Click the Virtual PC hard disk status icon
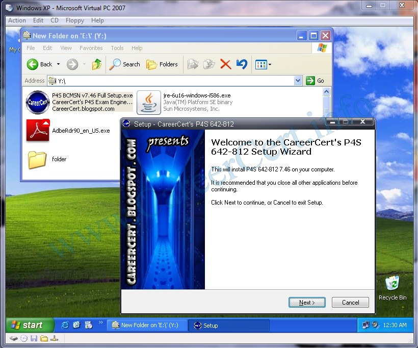This screenshot has width=418, height=348. pyautogui.click(x=14, y=339)
